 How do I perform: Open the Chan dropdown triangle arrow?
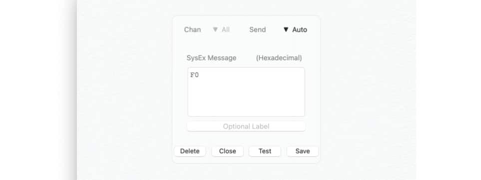215,30
